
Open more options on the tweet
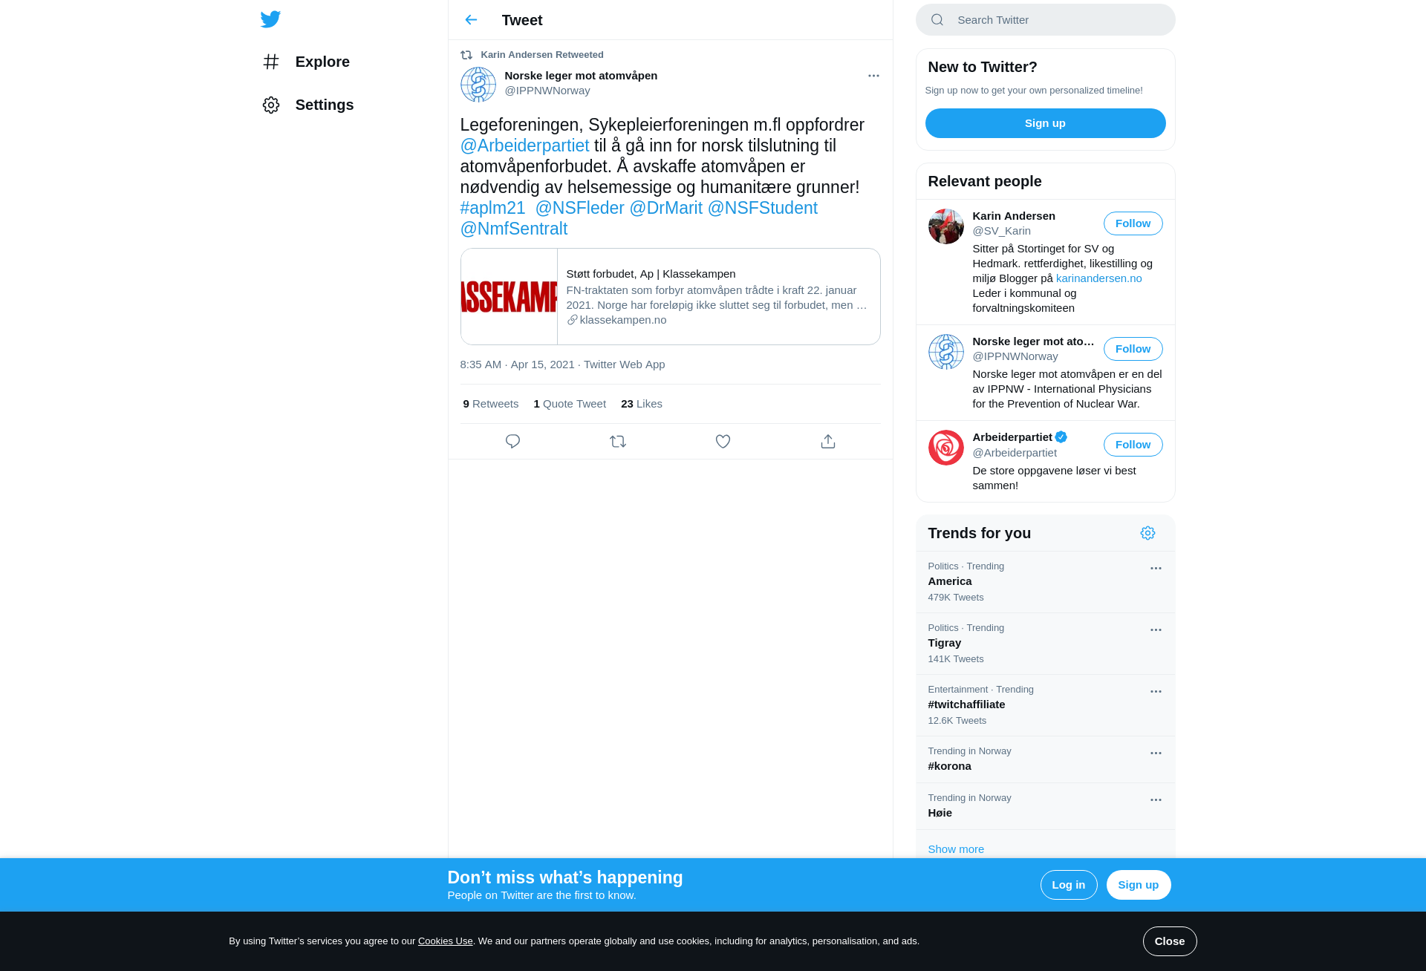[x=873, y=76]
